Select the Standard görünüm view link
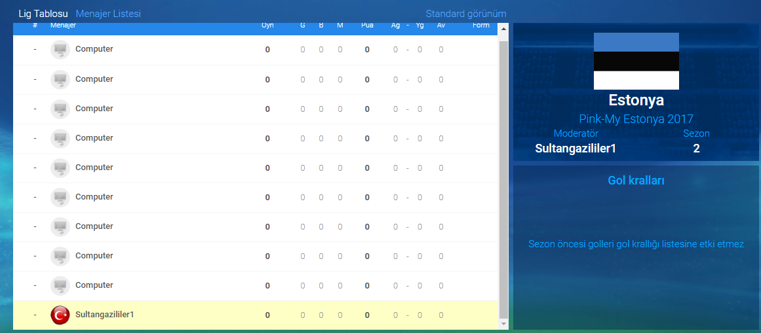Screen dimensions: 761x333 pyautogui.click(x=465, y=14)
